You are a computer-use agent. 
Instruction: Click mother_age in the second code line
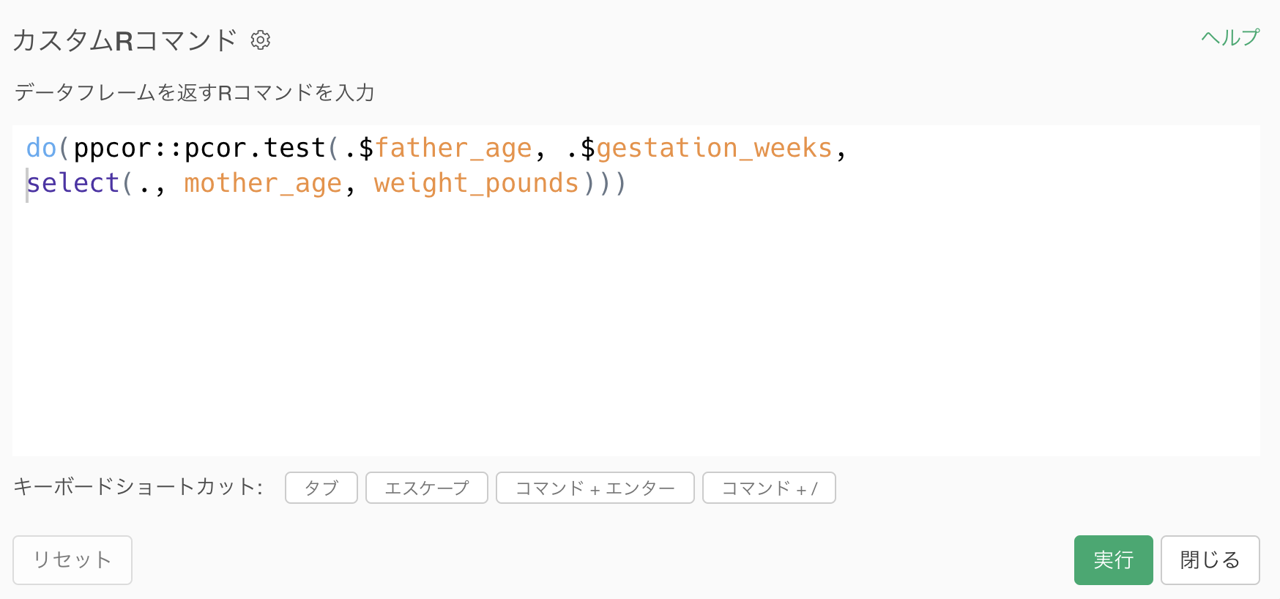(263, 184)
